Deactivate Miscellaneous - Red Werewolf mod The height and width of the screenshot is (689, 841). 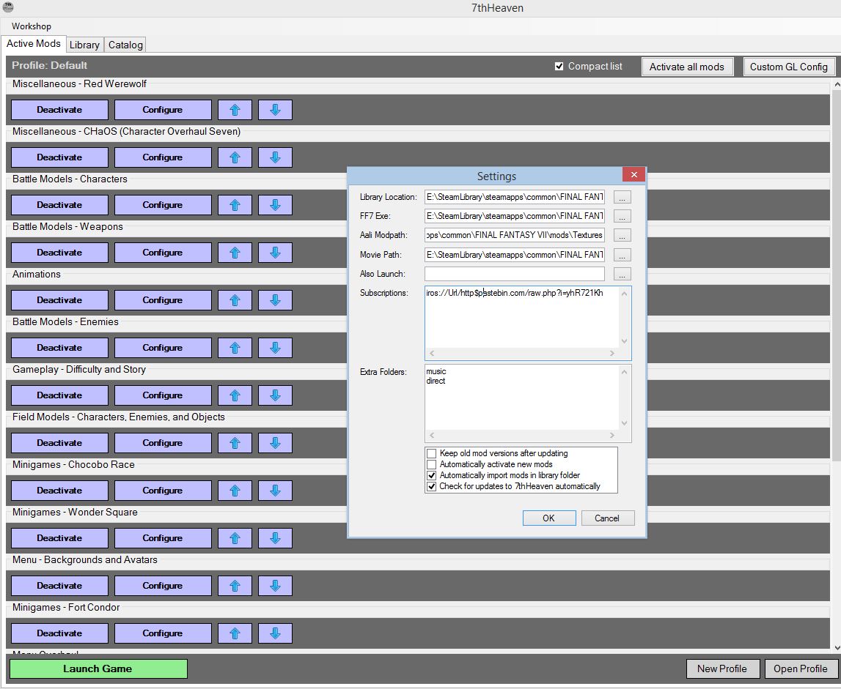[x=59, y=110]
